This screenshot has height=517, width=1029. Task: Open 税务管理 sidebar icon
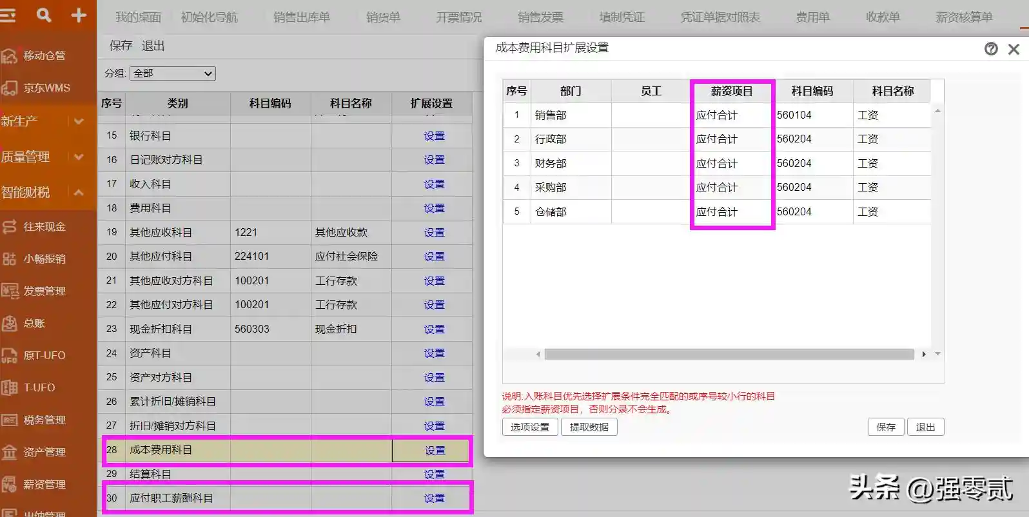point(9,420)
